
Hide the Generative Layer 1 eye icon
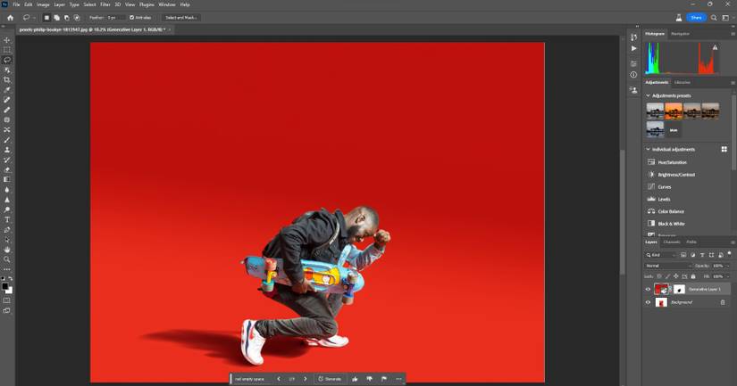tap(648, 289)
